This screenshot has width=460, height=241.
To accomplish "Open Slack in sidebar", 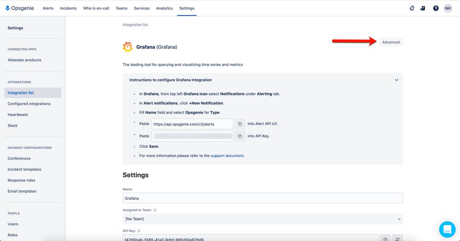I will (x=12, y=126).
